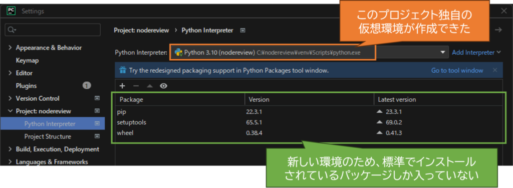Expand the Version Control section
513x188 pixels.
pyautogui.click(x=10, y=98)
